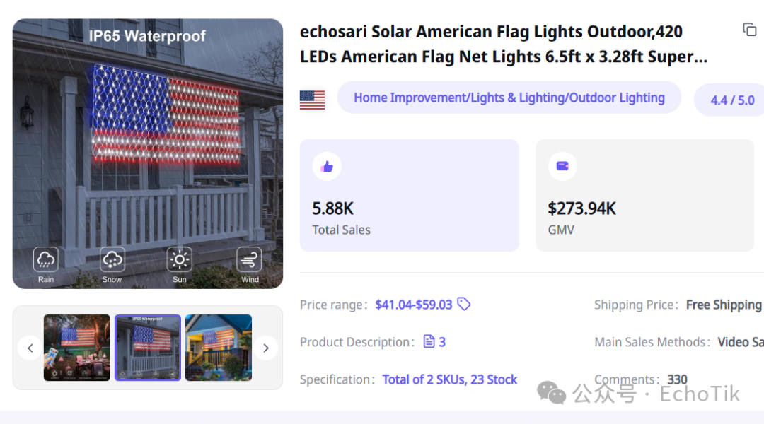This screenshot has width=764, height=424.
Task: Click the 4.4 / 5.0 rating badge
Action: (732, 100)
